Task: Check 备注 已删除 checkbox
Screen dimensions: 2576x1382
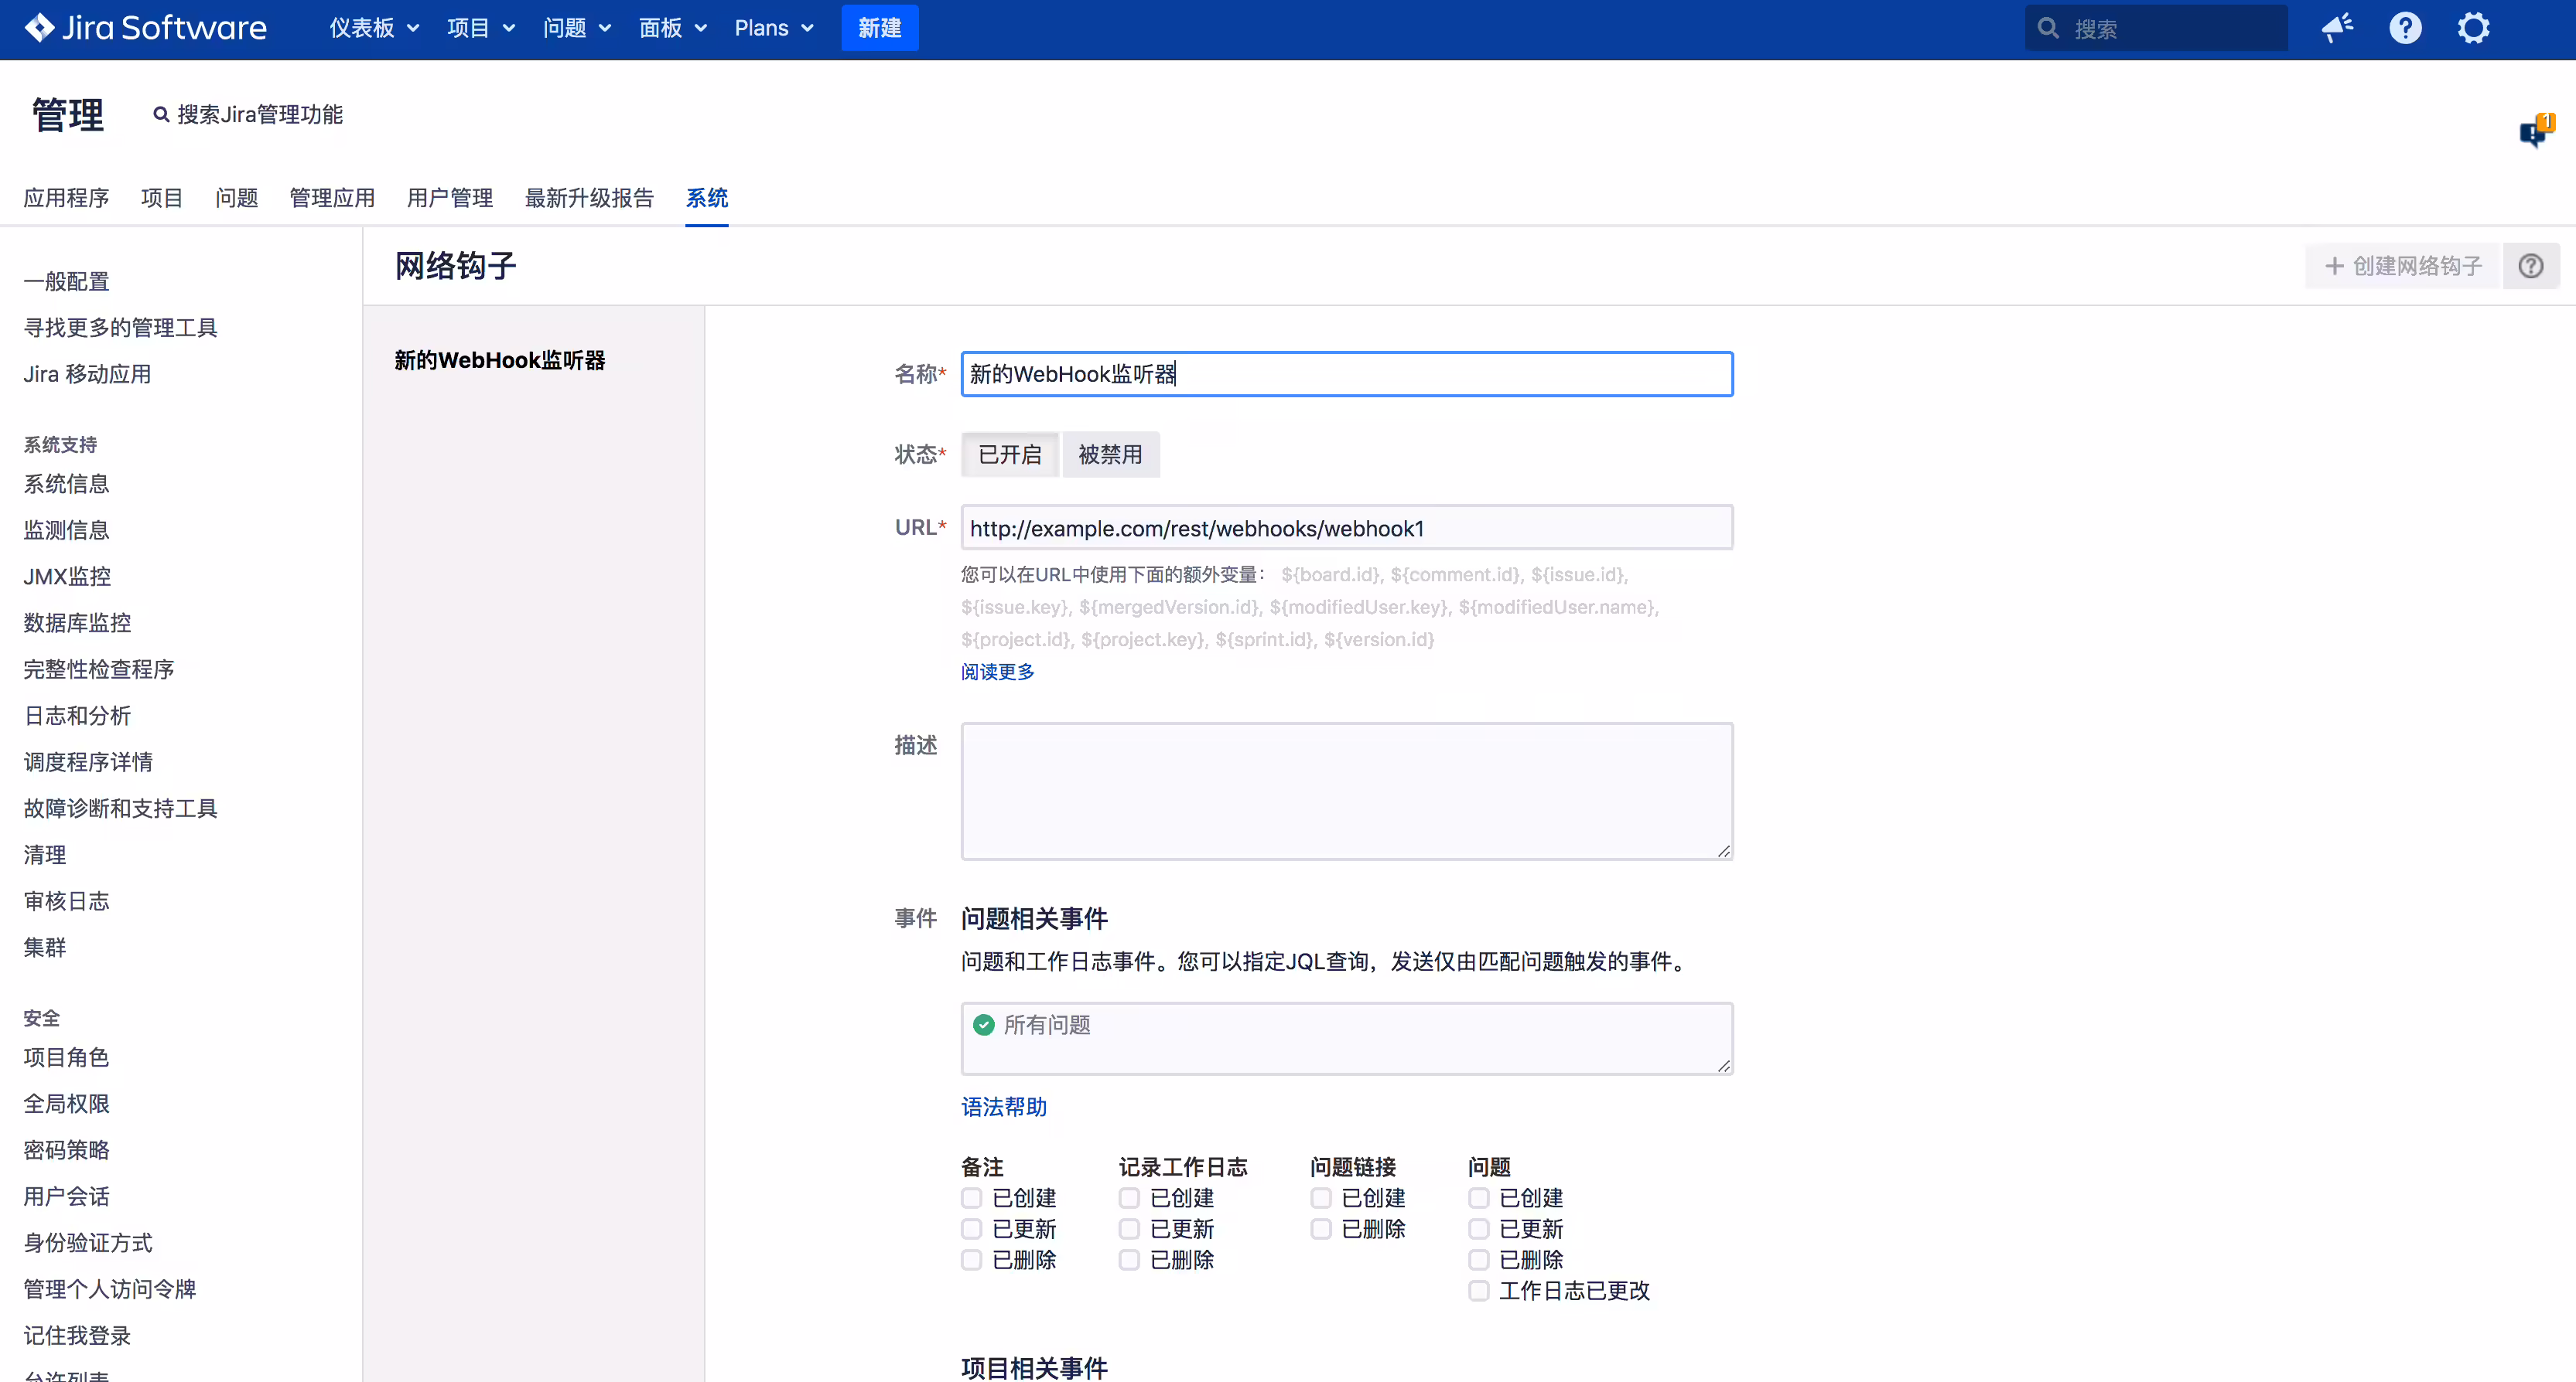Action: [x=971, y=1259]
